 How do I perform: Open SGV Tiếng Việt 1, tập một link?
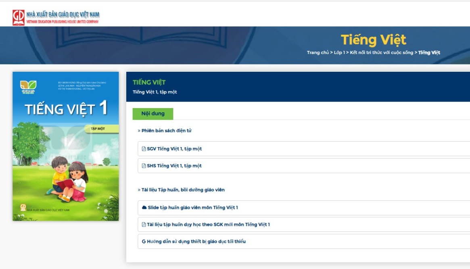tap(174, 149)
